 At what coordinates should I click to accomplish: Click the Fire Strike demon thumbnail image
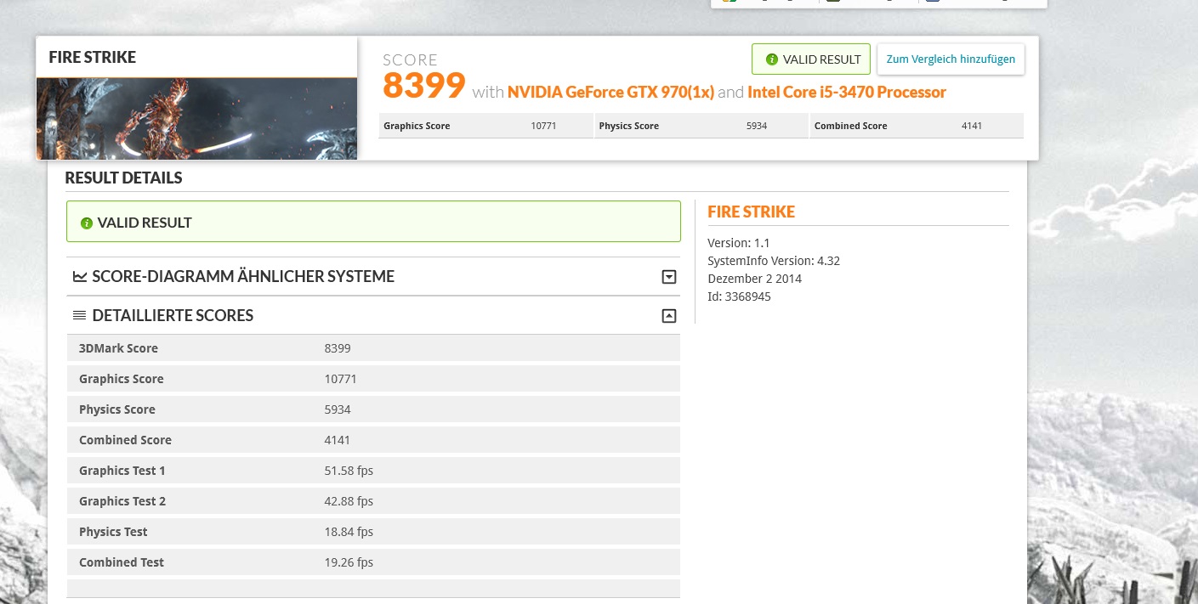pyautogui.click(x=196, y=118)
